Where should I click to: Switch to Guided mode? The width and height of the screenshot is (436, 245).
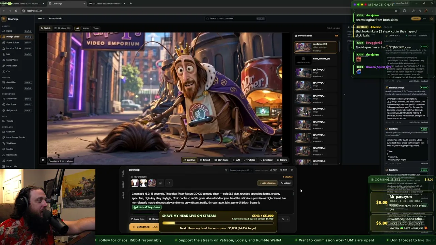click(x=416, y=18)
